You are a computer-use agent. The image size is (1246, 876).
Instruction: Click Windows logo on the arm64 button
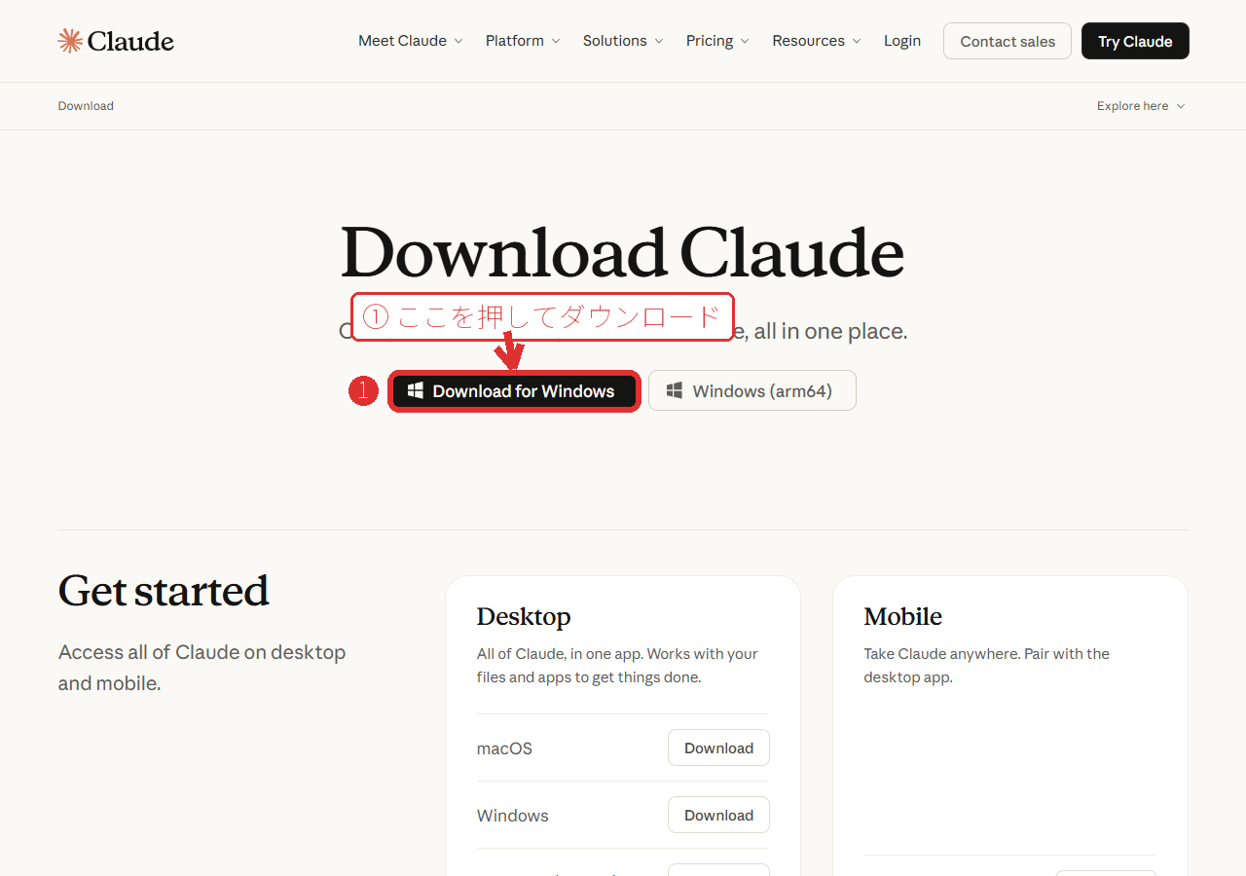click(675, 390)
